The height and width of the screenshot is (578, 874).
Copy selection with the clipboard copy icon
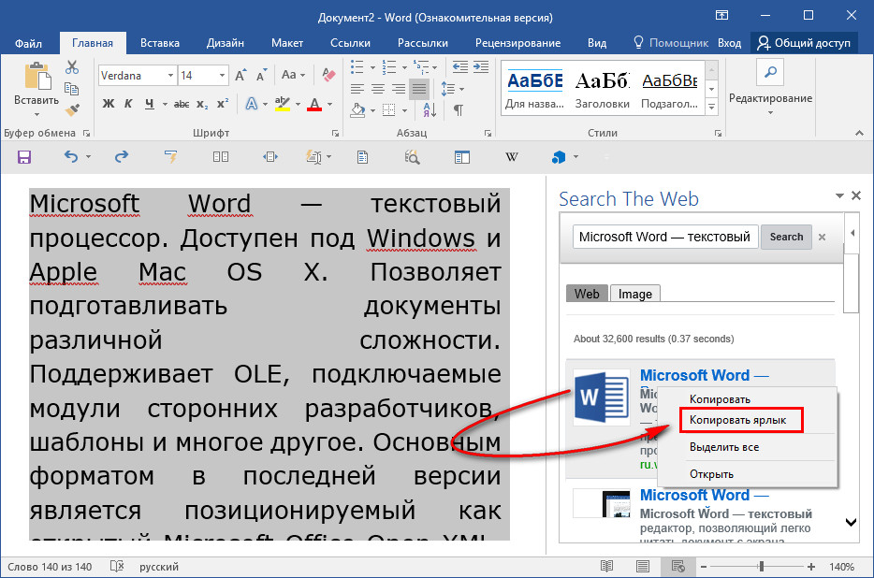coord(71,89)
